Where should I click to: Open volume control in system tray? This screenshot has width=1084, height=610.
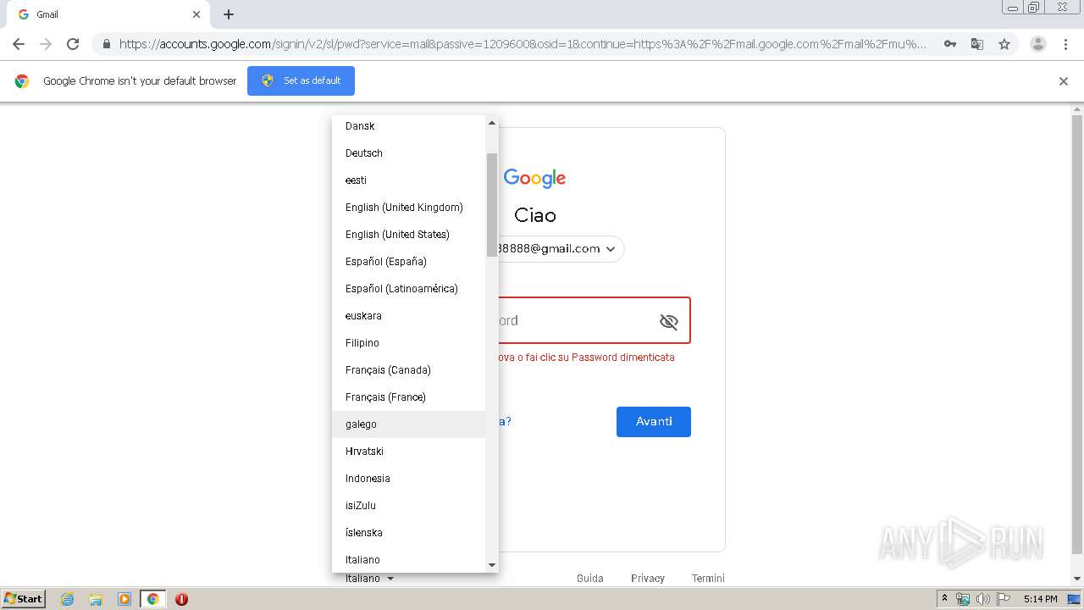point(983,599)
